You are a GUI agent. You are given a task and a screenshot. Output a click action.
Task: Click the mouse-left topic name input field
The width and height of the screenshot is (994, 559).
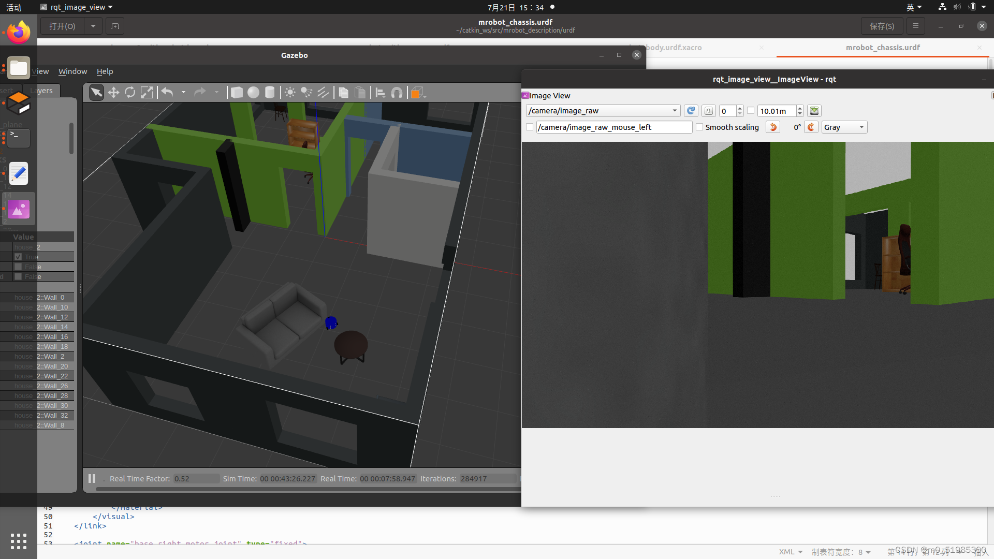pyautogui.click(x=614, y=127)
